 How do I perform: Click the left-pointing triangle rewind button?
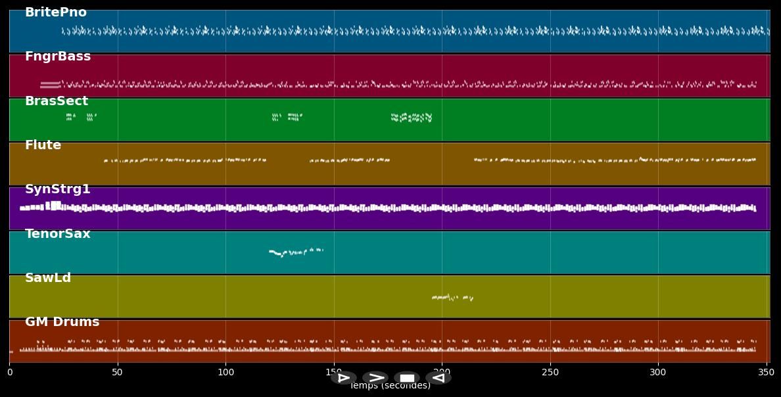click(x=438, y=378)
